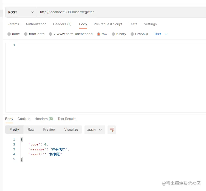Show the Raw response view
The image size is (206, 191).
coord(31,130)
